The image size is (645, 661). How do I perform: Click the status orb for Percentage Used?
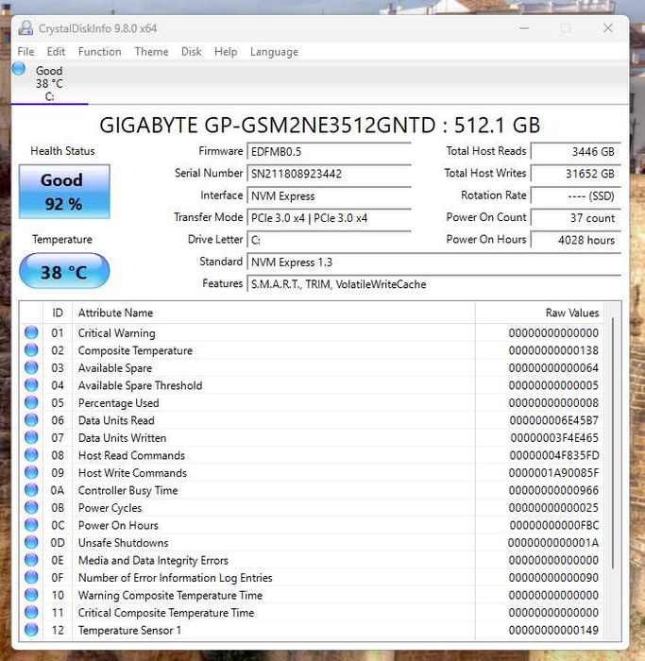tap(31, 402)
